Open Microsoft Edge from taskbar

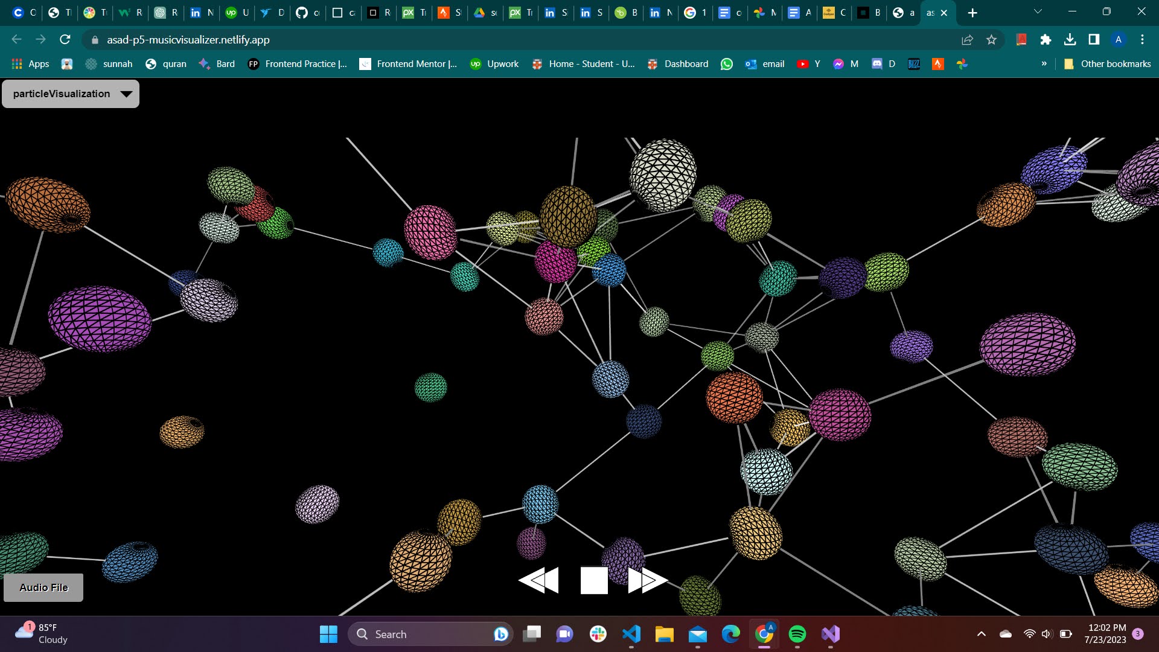tap(731, 634)
